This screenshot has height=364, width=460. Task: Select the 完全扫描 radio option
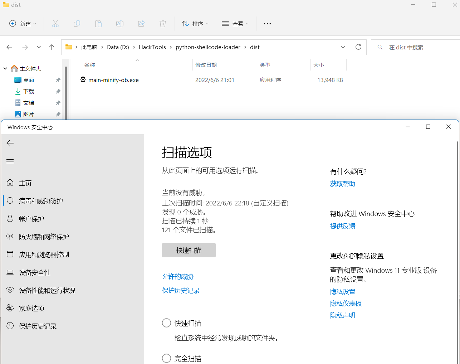point(166,358)
